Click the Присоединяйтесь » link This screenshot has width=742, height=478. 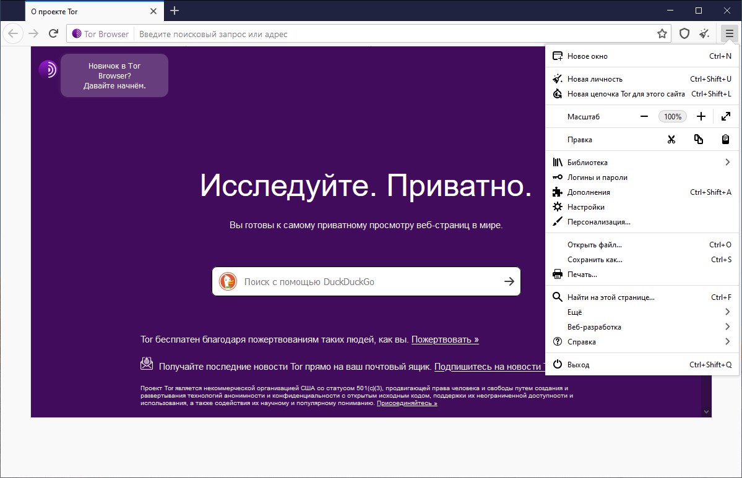pos(407,403)
